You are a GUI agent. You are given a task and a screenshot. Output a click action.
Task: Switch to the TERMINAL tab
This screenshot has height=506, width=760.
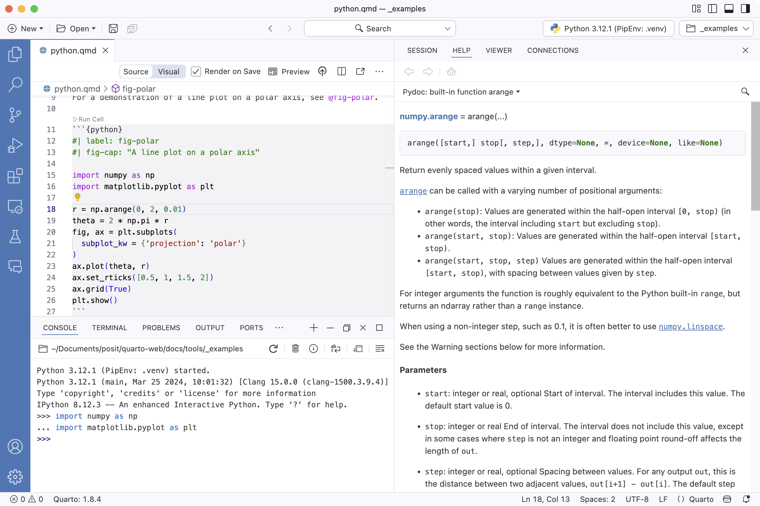click(109, 328)
